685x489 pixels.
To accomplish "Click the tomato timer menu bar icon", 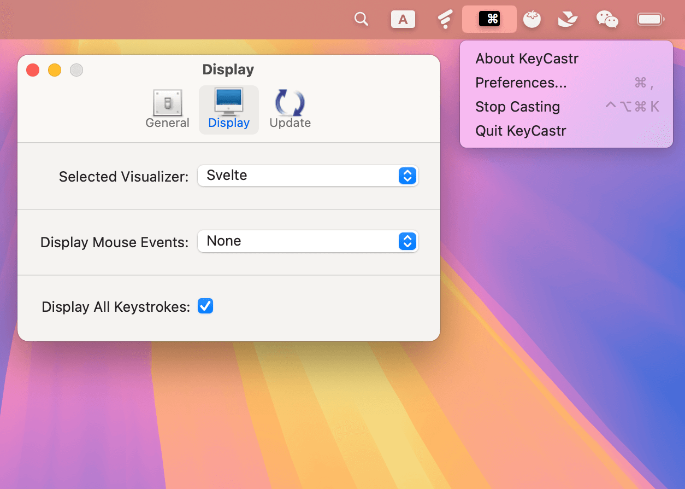I will pyautogui.click(x=532, y=20).
